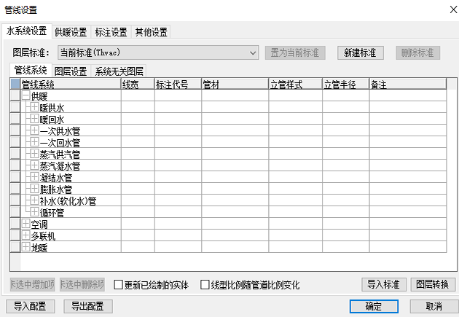Confirm settings with 确定 button
The width and height of the screenshot is (459, 317).
pyautogui.click(x=374, y=306)
